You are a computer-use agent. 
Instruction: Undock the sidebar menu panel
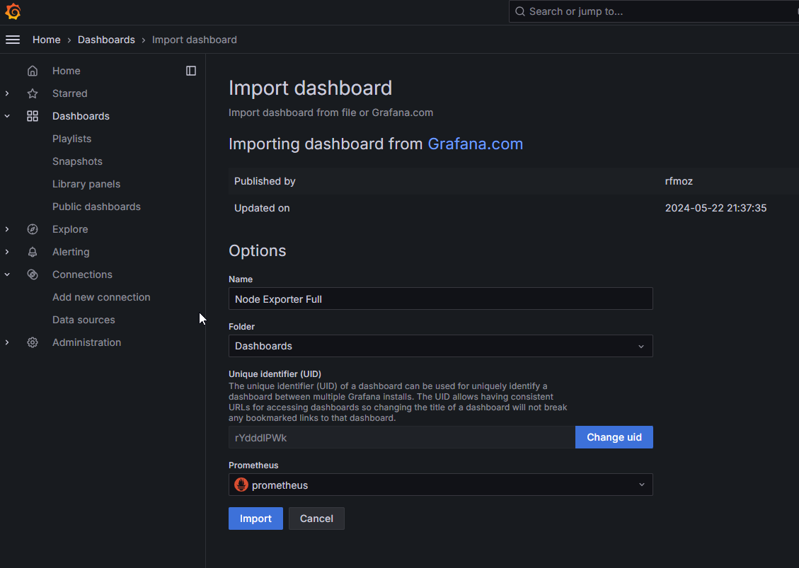point(191,71)
